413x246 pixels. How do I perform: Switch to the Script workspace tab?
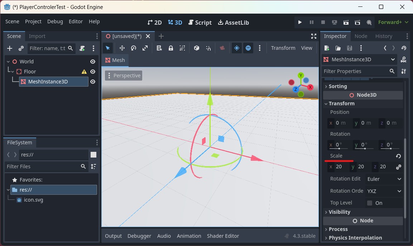(x=200, y=22)
